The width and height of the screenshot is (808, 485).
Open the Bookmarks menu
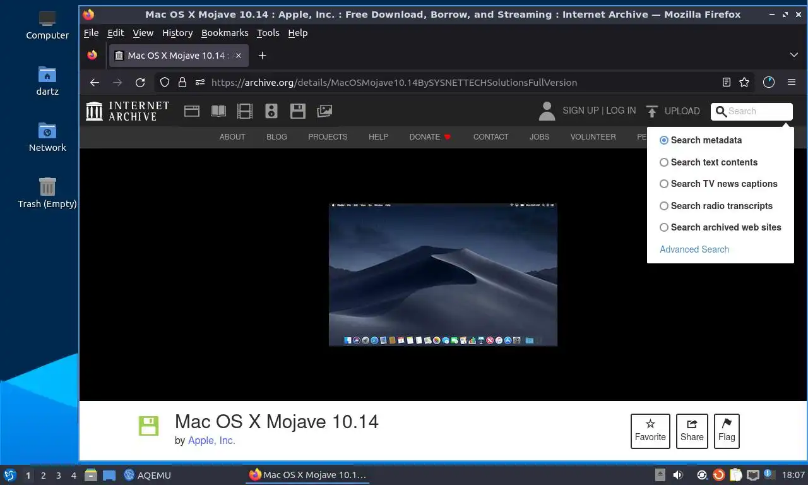(225, 33)
